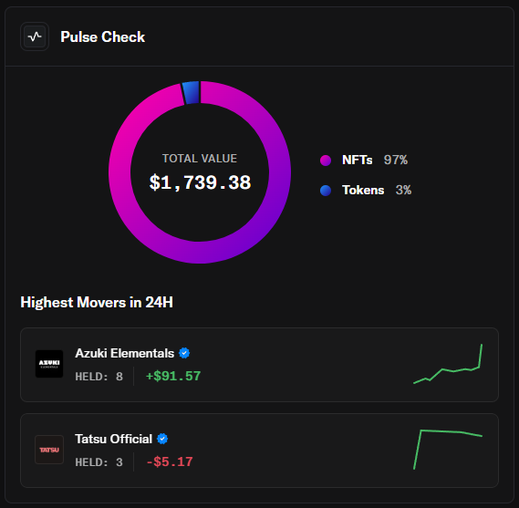Click the $1,739.38 total value figure
Viewport: 519px width, 508px height.
coord(200,182)
